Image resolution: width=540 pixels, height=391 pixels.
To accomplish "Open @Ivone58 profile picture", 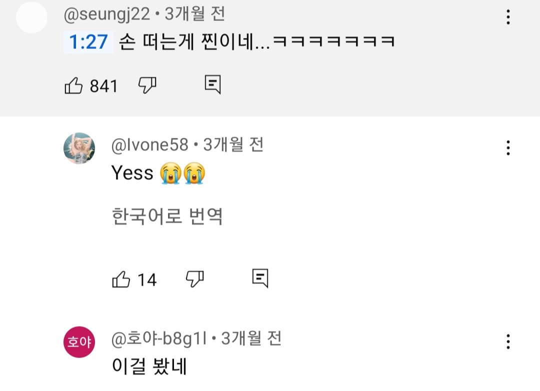I will pos(79,148).
